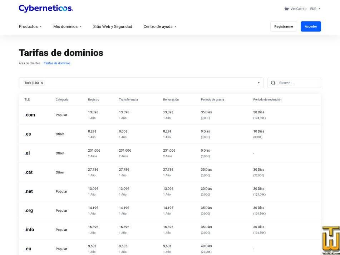The image size is (340, 255).
Task: Sort by TLD column header
Action: (x=27, y=99)
